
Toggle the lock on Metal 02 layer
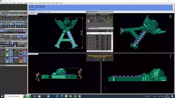pyautogui.click(x=9, y=53)
